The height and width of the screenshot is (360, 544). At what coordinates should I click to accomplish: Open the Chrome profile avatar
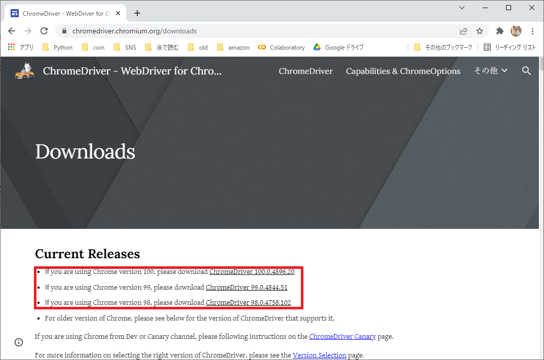coord(516,31)
